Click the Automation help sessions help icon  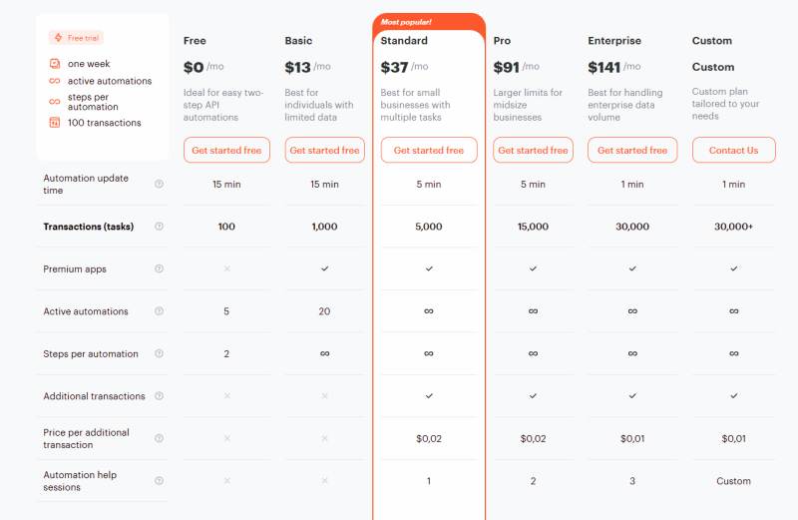(159, 481)
